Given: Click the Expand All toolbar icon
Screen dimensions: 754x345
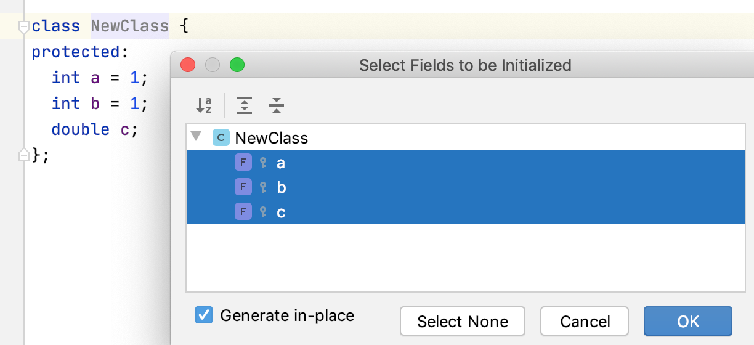Looking at the screenshot, I should coord(245,105).
